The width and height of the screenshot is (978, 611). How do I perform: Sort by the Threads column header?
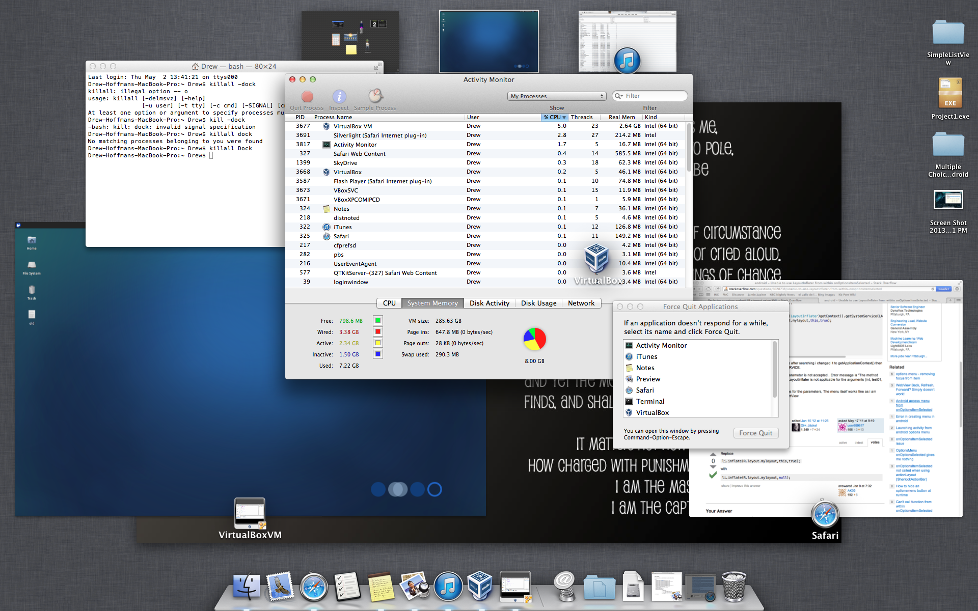[584, 117]
